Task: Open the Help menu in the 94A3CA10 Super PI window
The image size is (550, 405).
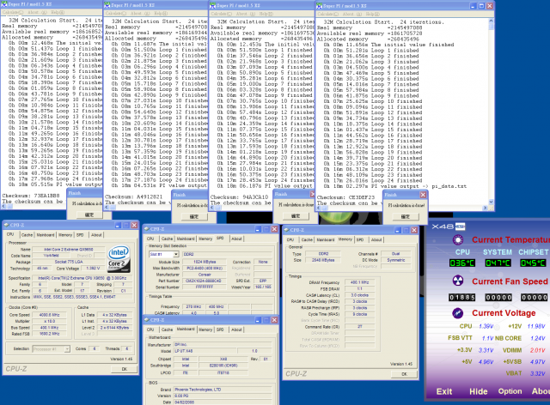Action: click(266, 14)
